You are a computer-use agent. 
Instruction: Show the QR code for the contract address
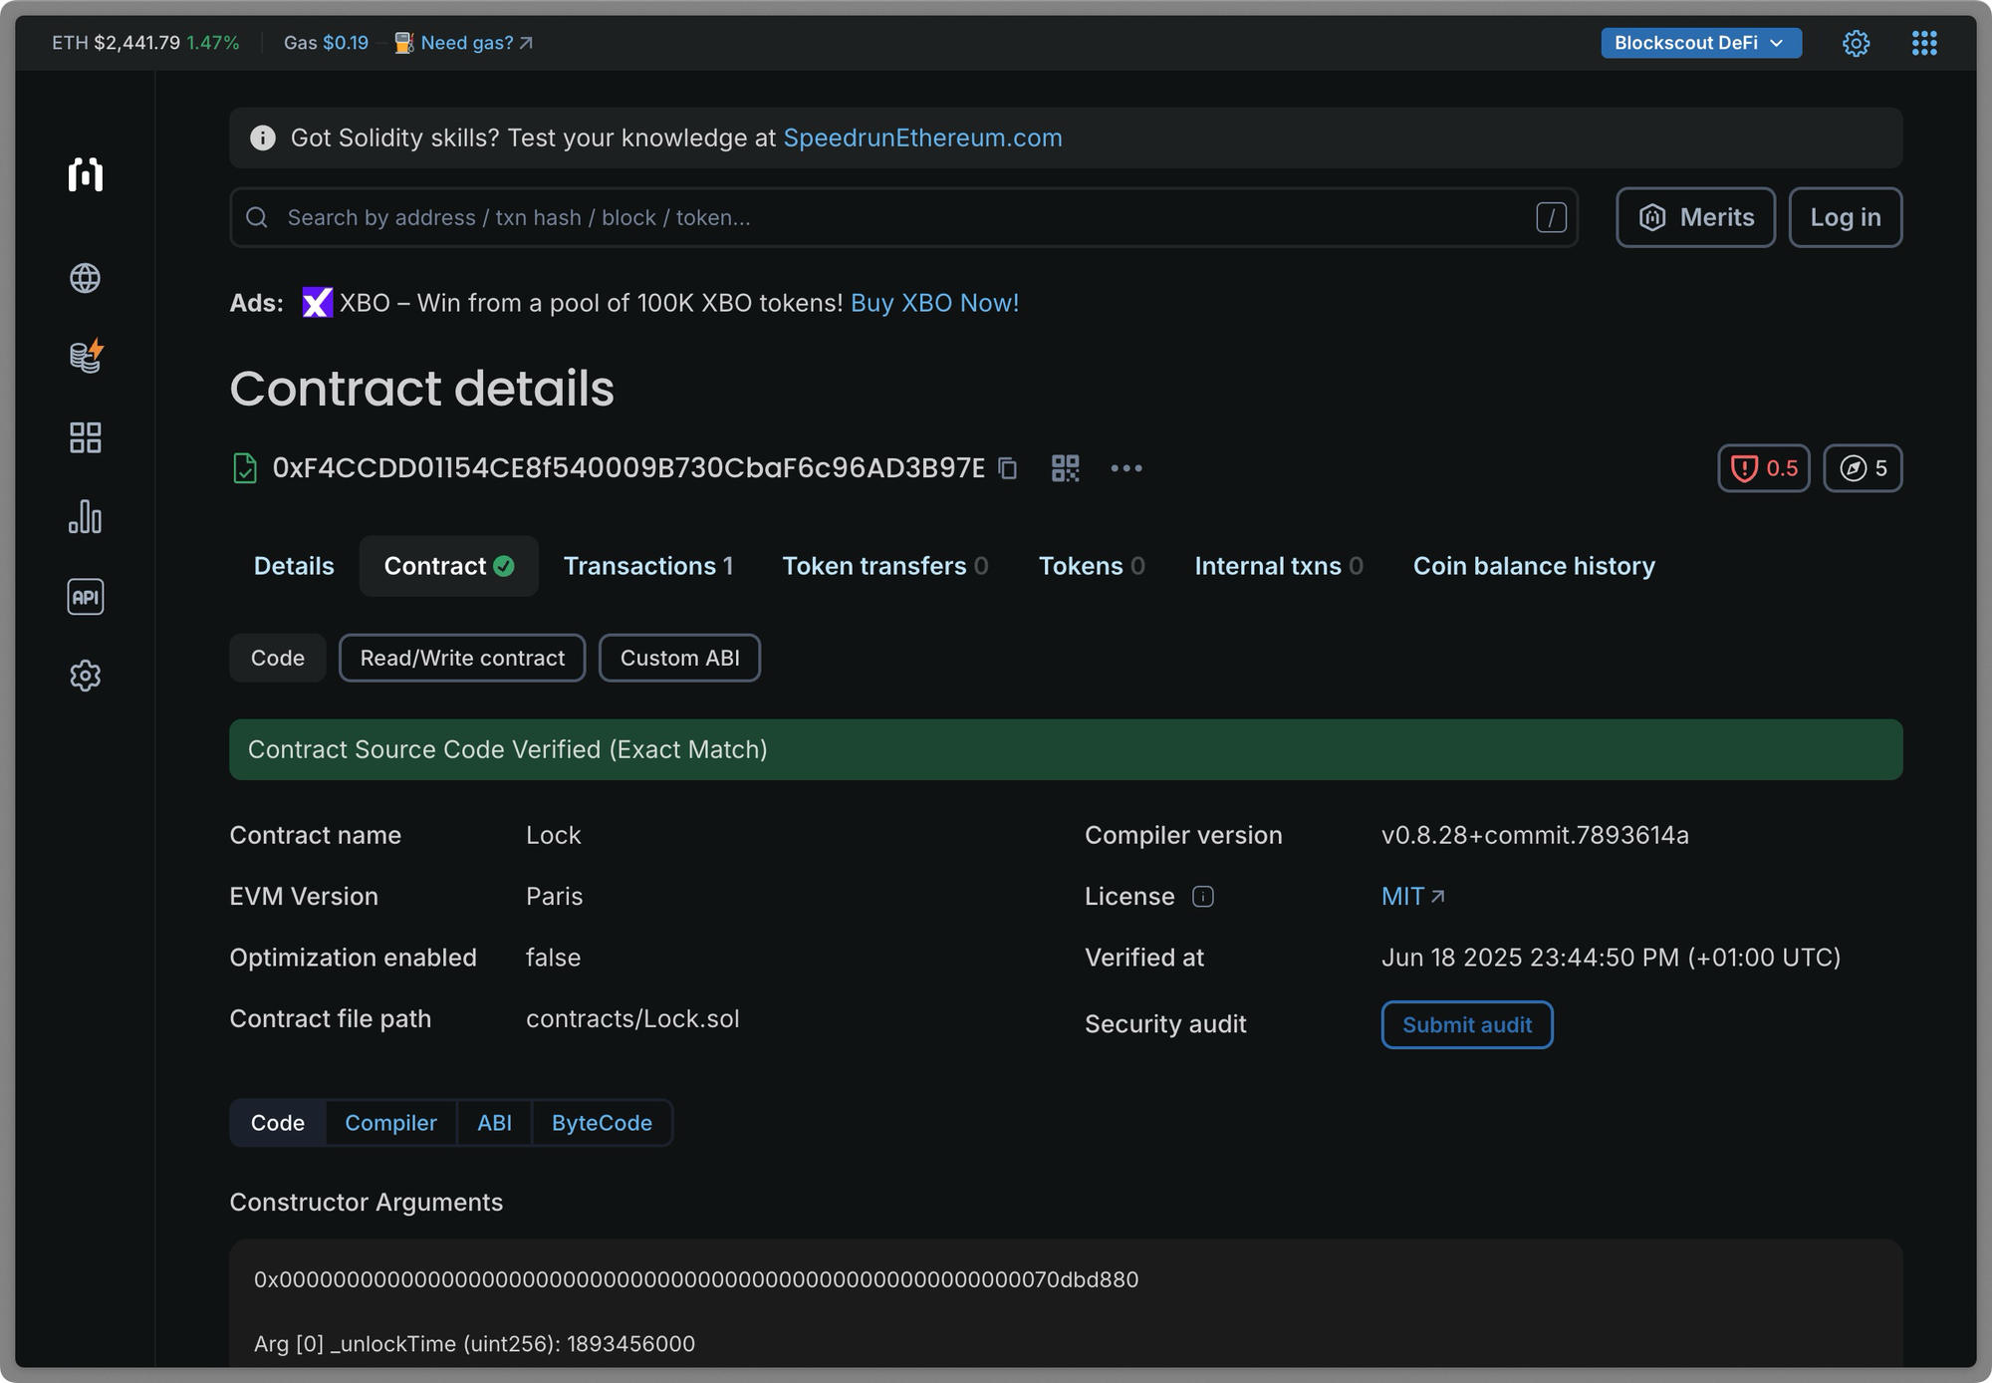(x=1064, y=468)
